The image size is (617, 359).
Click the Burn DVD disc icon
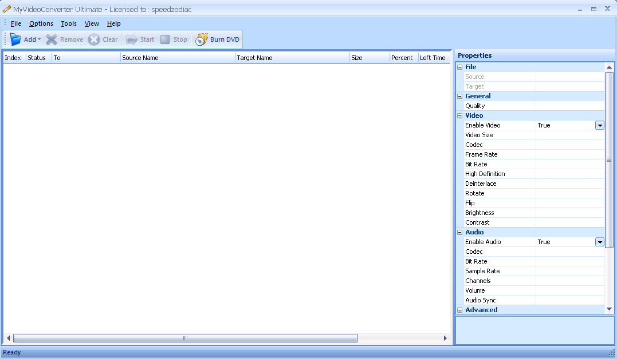click(x=202, y=39)
